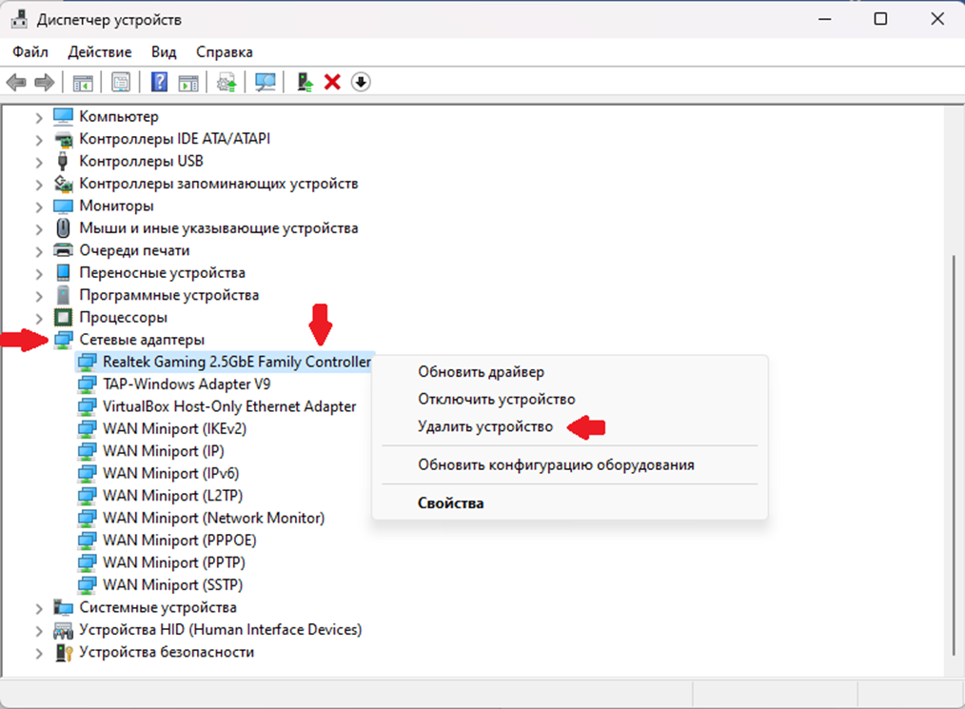965x709 pixels.
Task: Expand the Компьютер category
Action: [39, 117]
